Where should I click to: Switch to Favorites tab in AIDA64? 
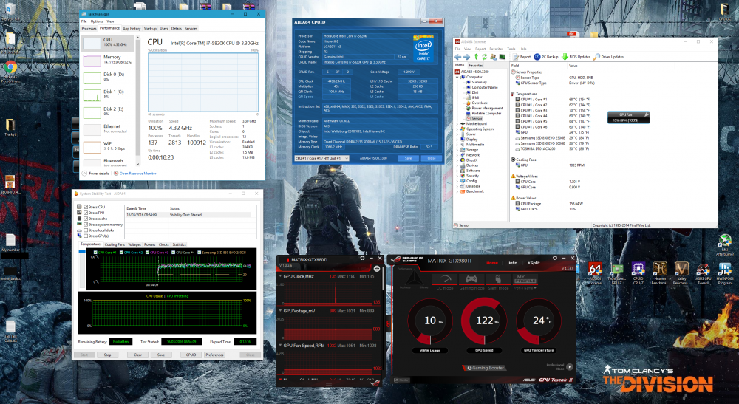475,66
